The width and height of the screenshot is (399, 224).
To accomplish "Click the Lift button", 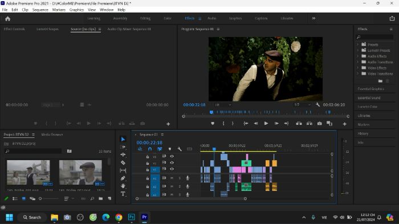I will pyautogui.click(x=299, y=124).
